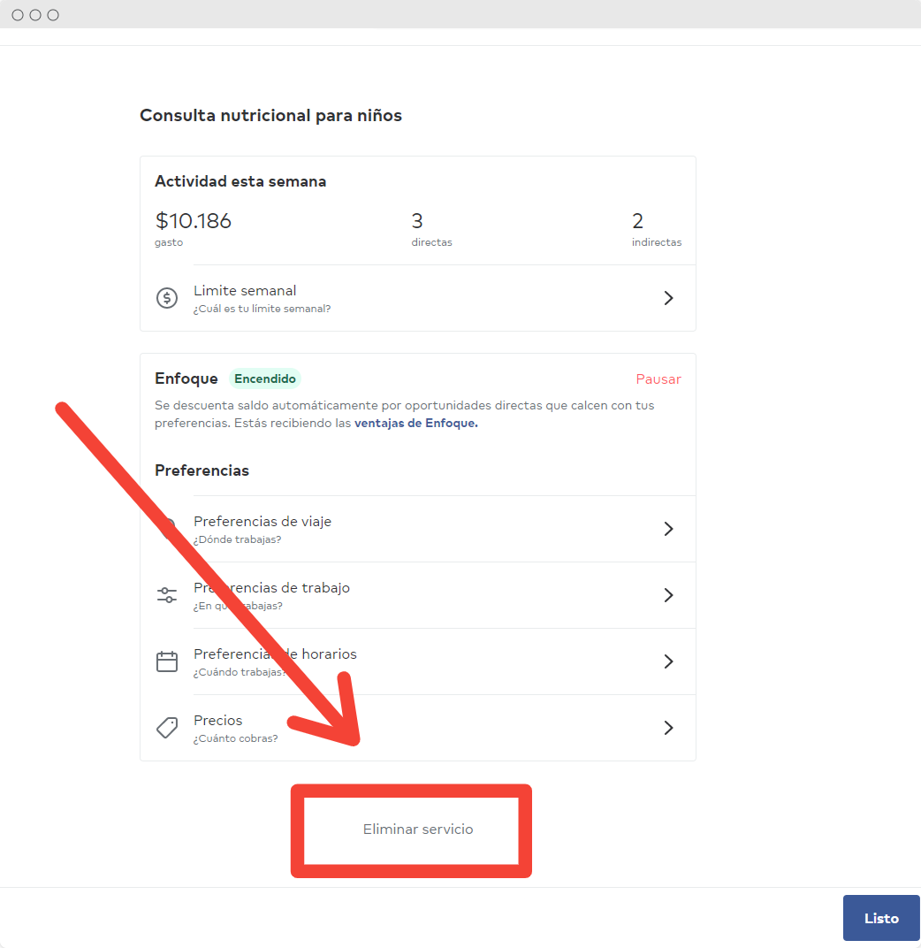Confirm with the Listo button

pyautogui.click(x=881, y=918)
